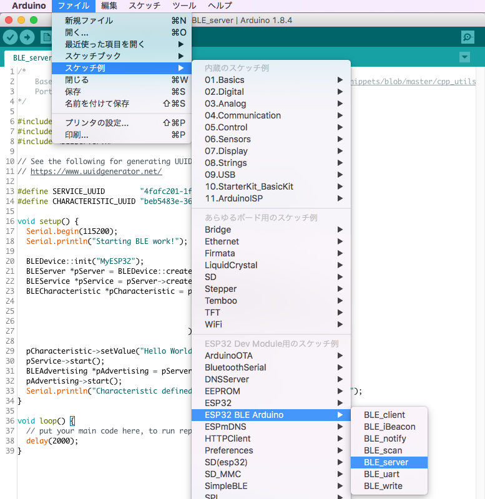Viewport: 485px width, 499px height.
Task: Click the Verify checkmark toolbar icon
Action: [x=10, y=37]
